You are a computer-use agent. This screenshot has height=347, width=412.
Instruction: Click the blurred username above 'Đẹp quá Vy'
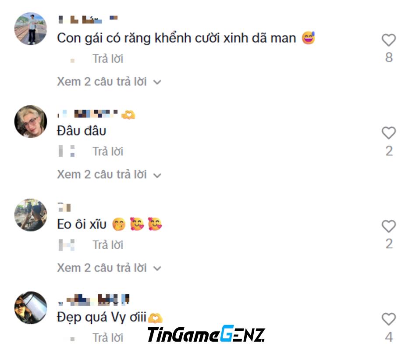tap(93, 300)
